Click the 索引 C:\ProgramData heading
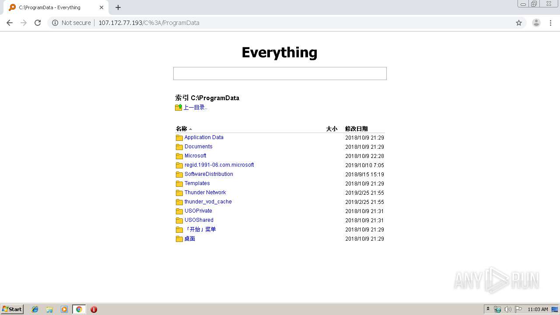 click(207, 98)
